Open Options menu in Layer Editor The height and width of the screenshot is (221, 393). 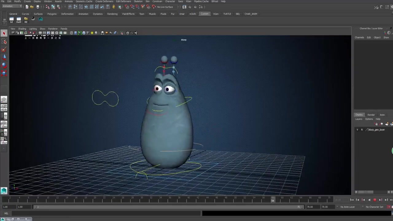tap(369, 119)
